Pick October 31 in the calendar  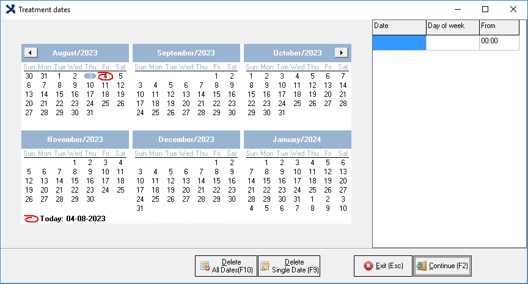coord(282,113)
